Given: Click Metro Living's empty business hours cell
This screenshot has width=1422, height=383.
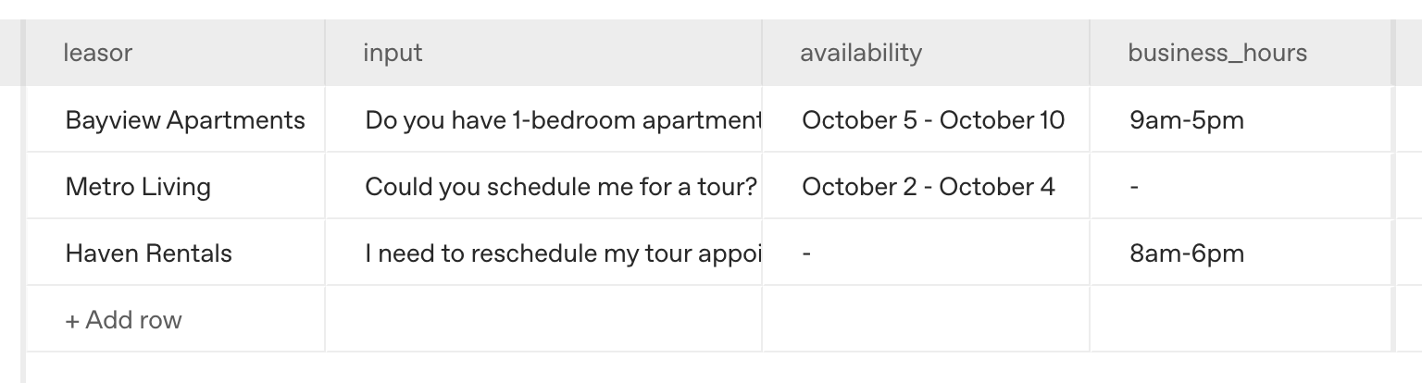Looking at the screenshot, I should click(x=1241, y=187).
